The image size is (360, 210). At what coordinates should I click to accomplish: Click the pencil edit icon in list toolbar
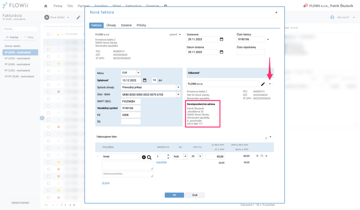click(x=78, y=18)
